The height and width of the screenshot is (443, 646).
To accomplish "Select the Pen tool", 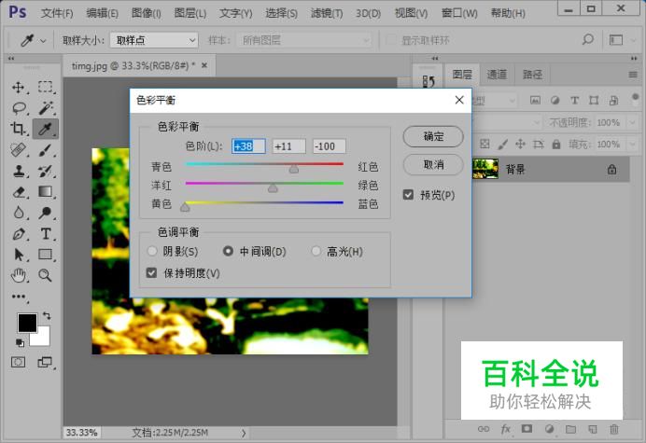I will [x=18, y=234].
